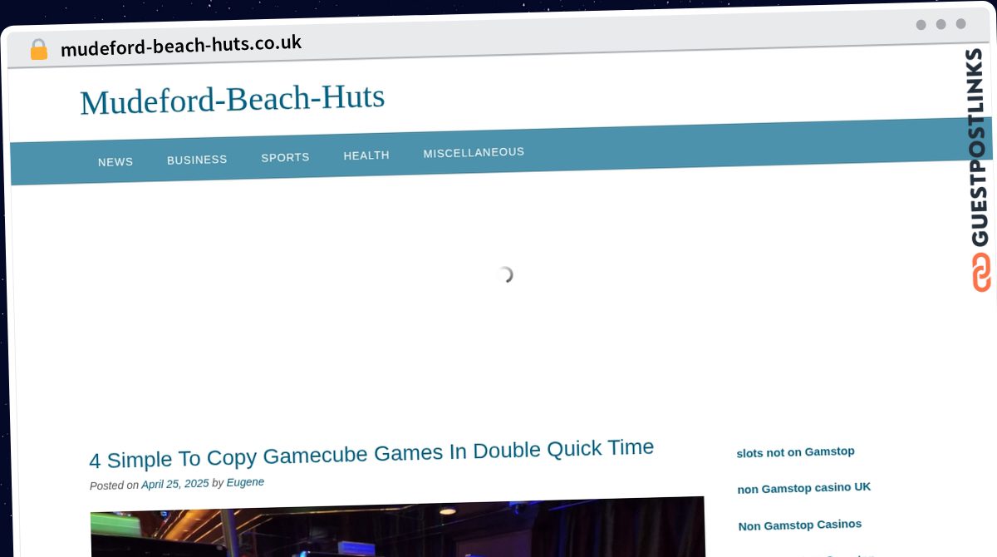This screenshot has width=997, height=557.
Task: Open the Miscellaneous menu item
Action: pyautogui.click(x=474, y=153)
